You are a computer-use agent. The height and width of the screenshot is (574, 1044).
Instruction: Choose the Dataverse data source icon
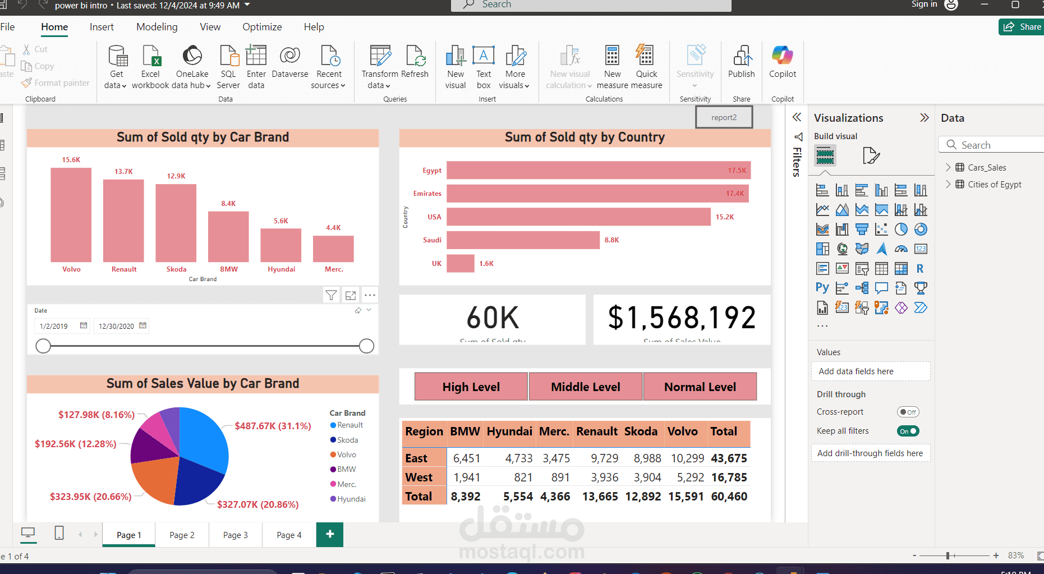coord(289,56)
